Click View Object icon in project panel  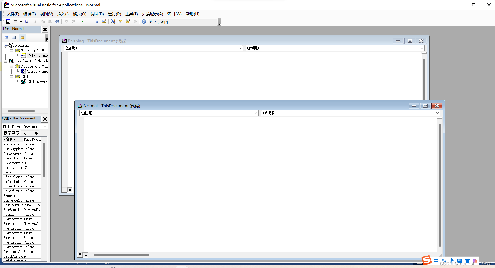point(14,37)
